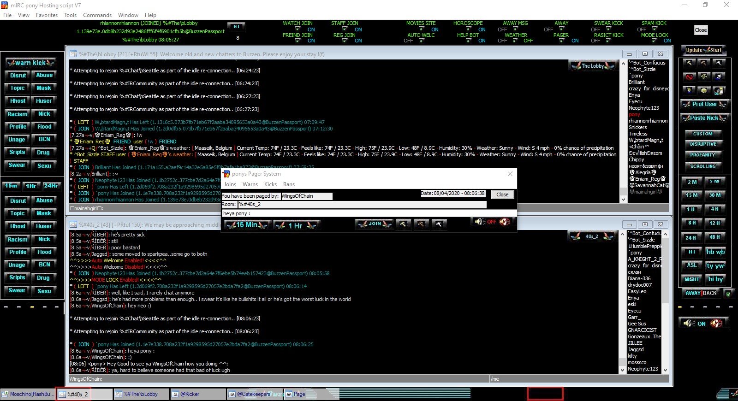Viewport: 738px width, 401px height.
Task: Enable the SPAM KICK checkbox
Action: tap(655, 29)
